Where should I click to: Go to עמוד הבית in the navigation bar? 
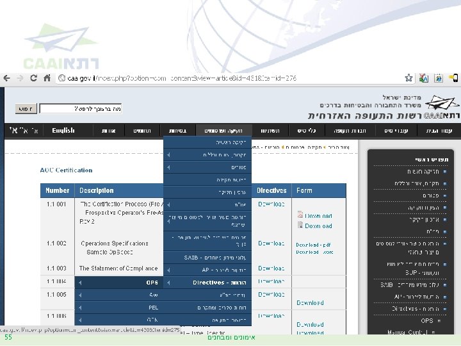439,131
